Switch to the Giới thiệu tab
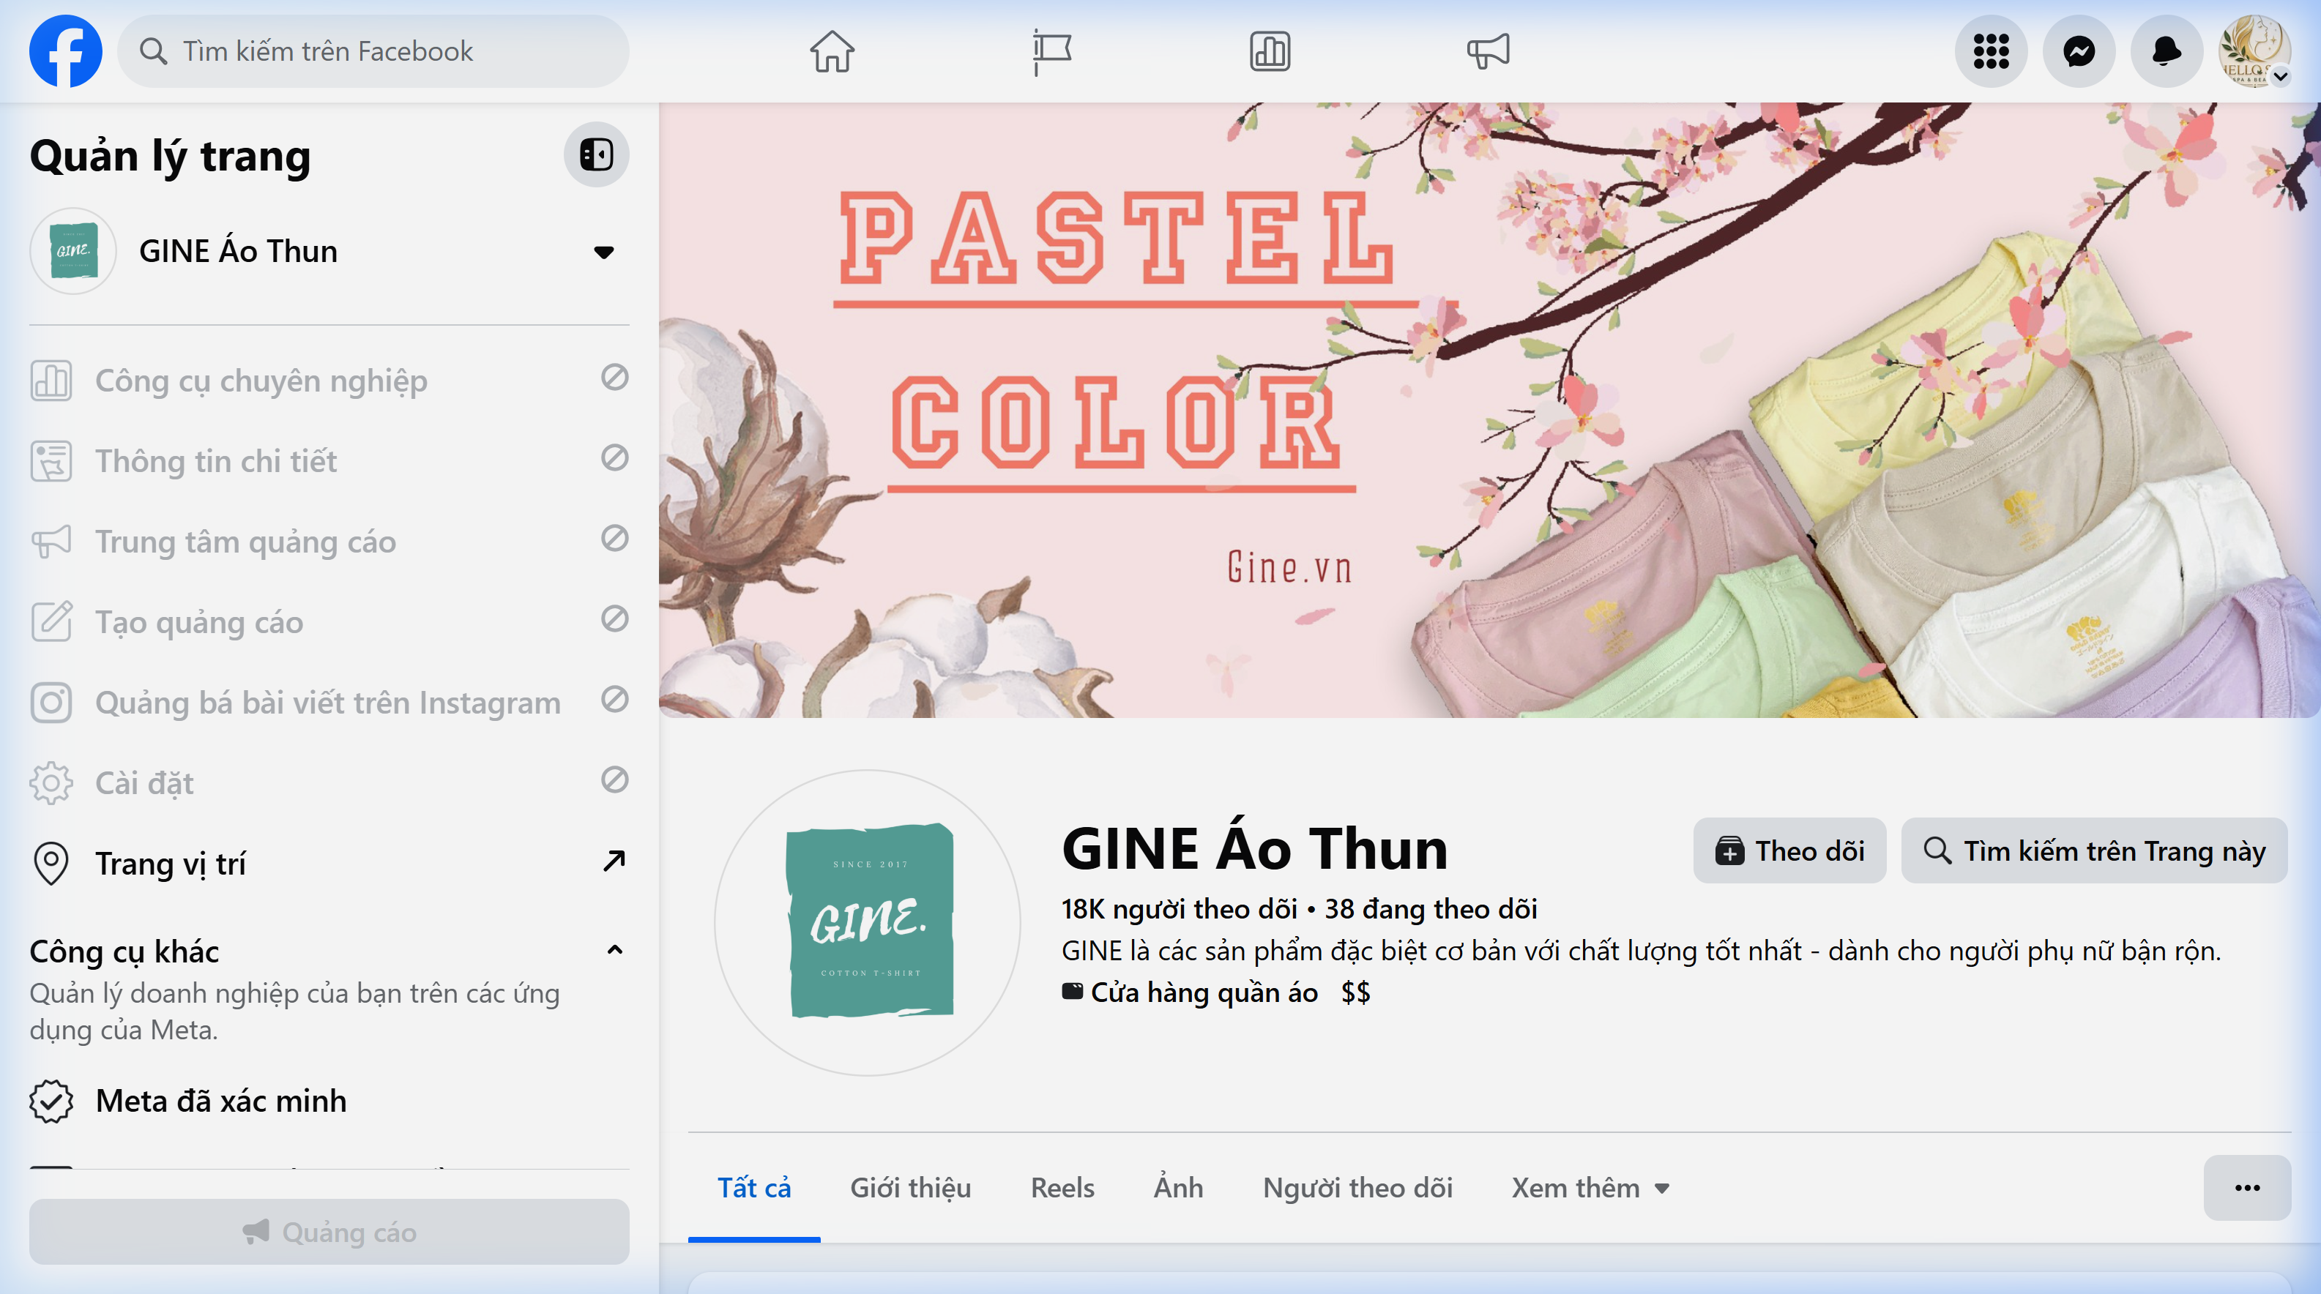The height and width of the screenshot is (1294, 2321). (911, 1188)
